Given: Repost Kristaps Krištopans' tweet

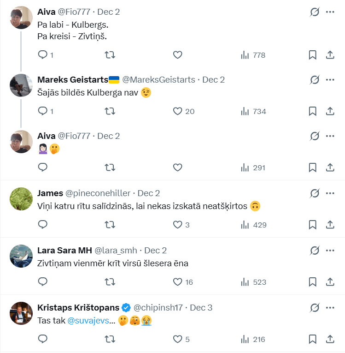Looking at the screenshot, I should [110, 339].
